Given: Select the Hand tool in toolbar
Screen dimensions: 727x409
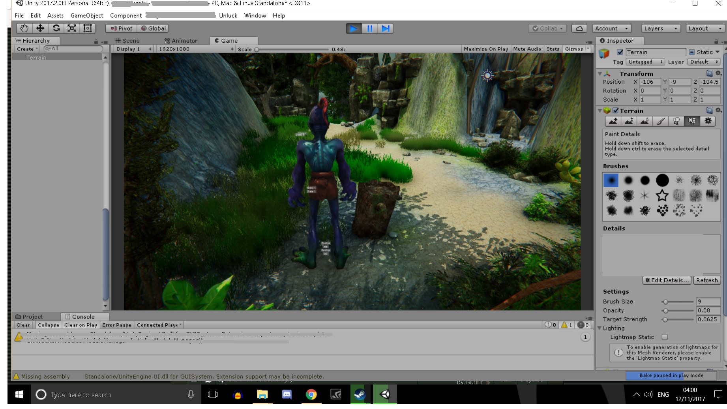Looking at the screenshot, I should pyautogui.click(x=24, y=28).
